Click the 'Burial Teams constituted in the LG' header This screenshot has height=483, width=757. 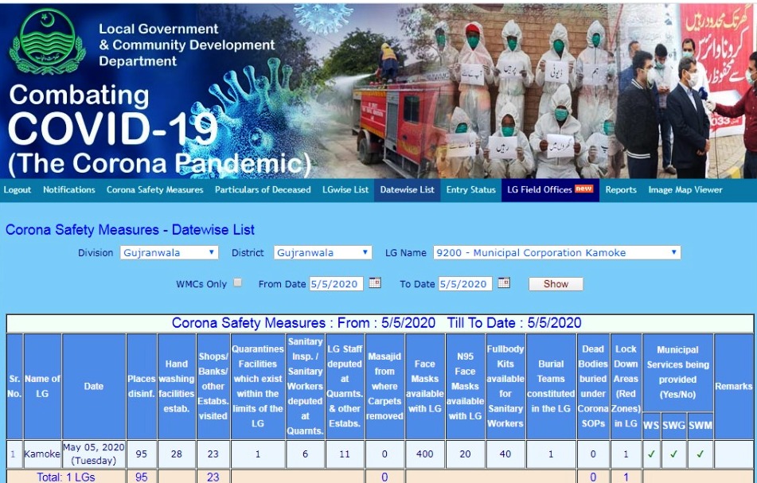pyautogui.click(x=551, y=386)
